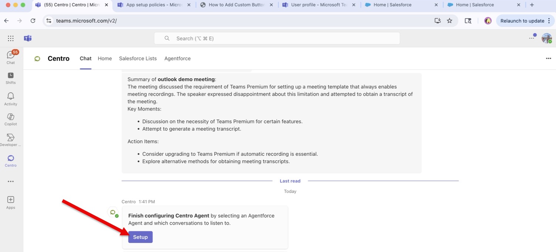This screenshot has width=556, height=252.
Task: Open the tab search icon in Chrome toolbar
Action: click(468, 21)
